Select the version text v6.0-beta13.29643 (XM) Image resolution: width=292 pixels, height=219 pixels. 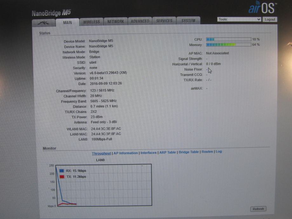coord(108,73)
